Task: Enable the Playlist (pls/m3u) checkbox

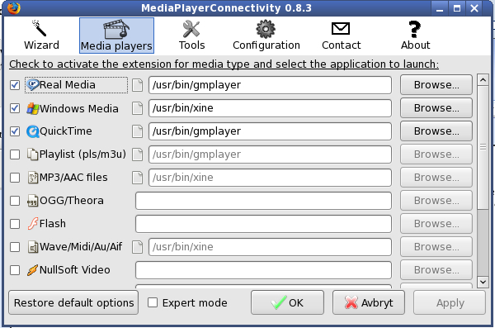Action: click(15, 154)
